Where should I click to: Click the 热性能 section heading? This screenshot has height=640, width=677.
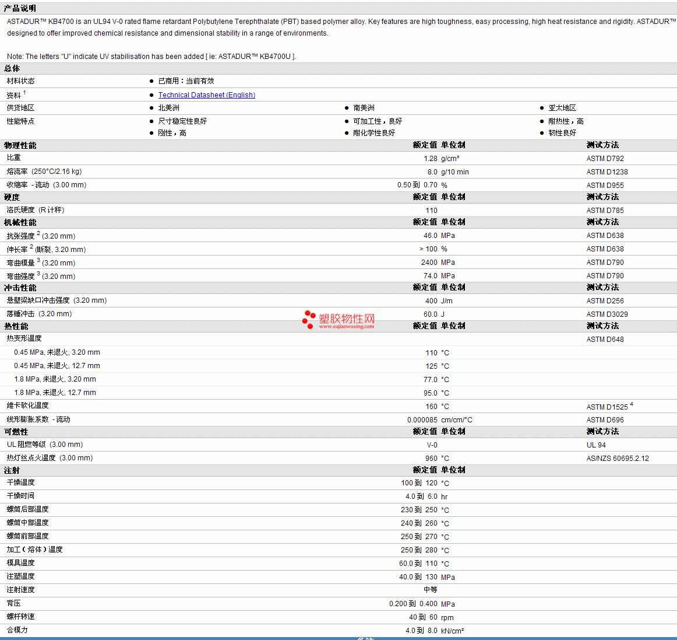(16, 326)
